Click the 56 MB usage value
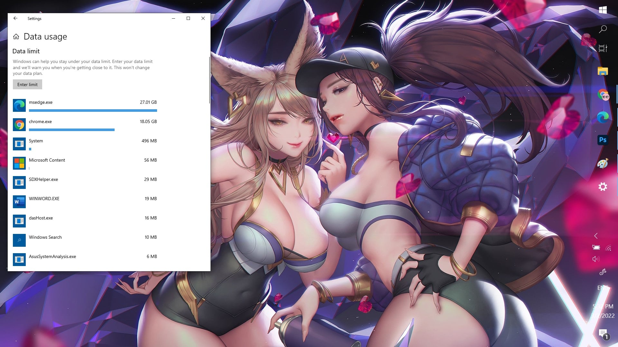 (151, 160)
